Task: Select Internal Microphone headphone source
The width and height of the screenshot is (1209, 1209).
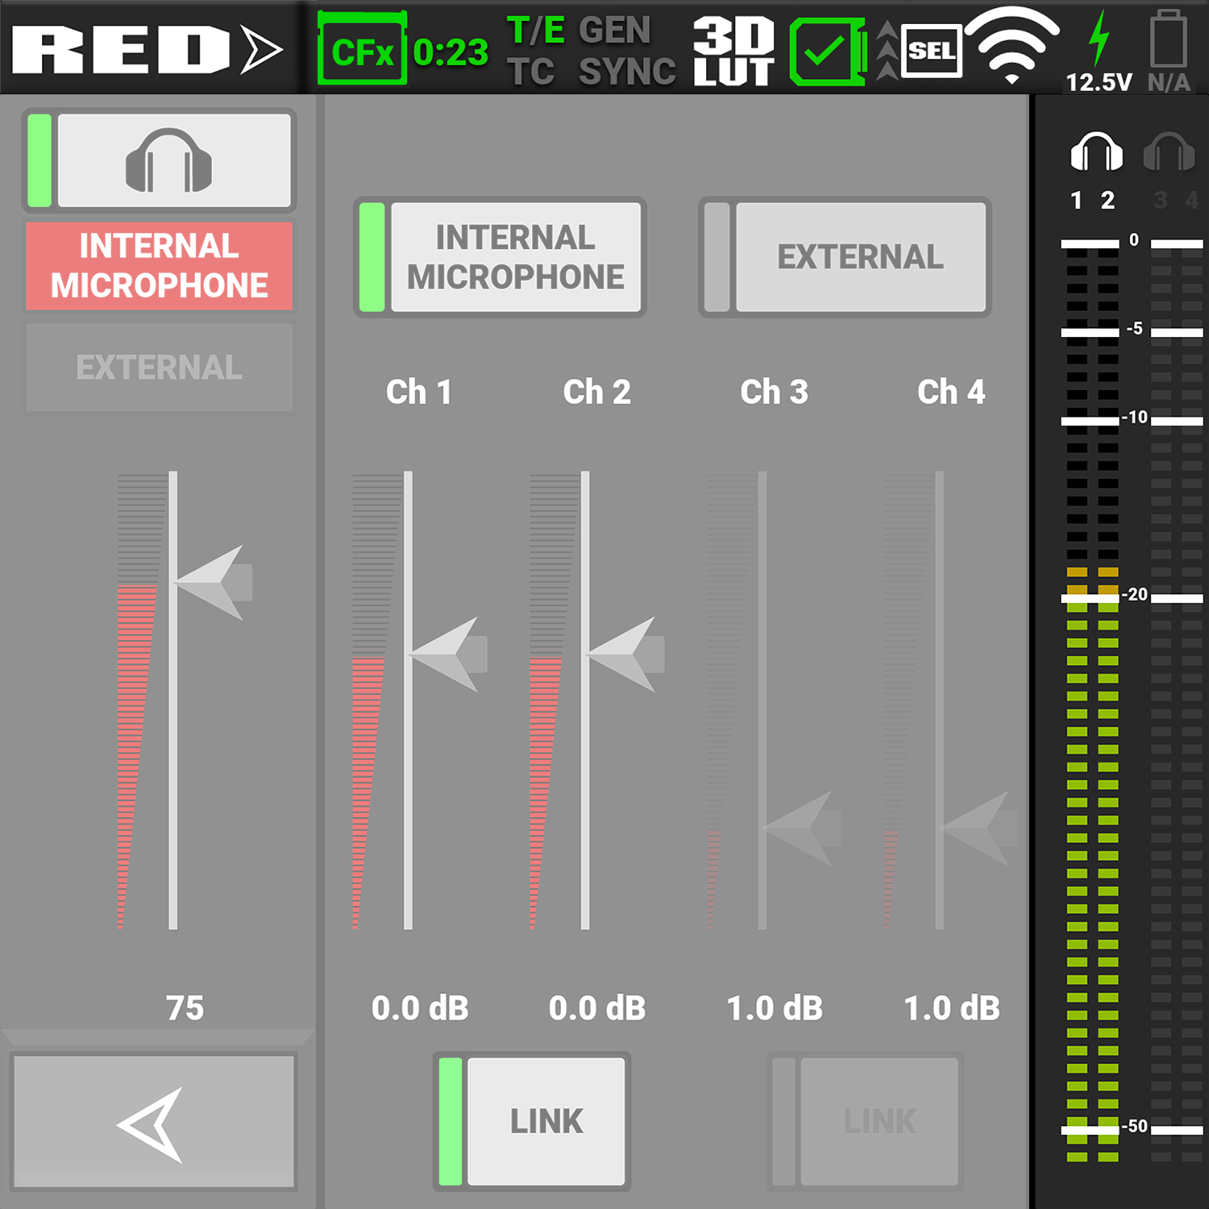Action: click(x=160, y=266)
